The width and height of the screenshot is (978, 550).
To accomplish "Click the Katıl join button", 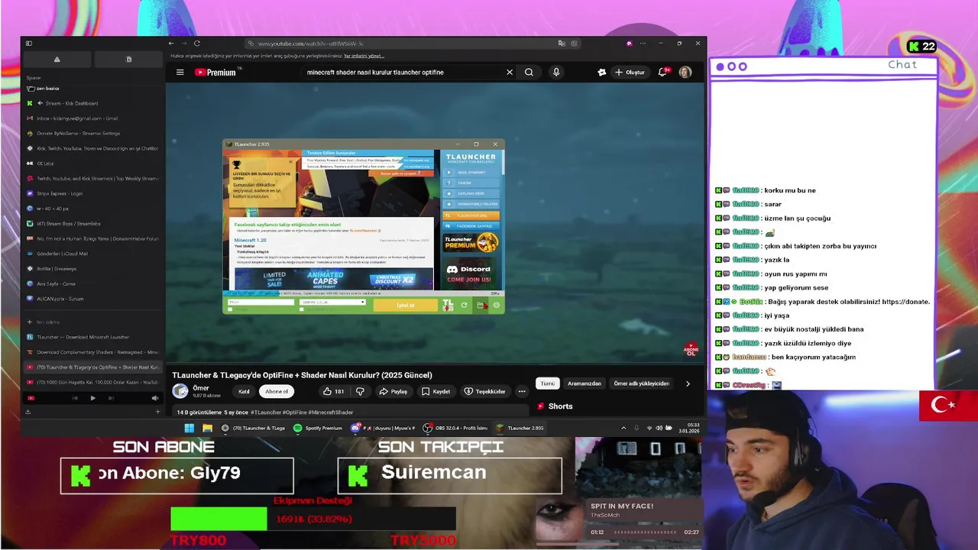I will point(244,392).
